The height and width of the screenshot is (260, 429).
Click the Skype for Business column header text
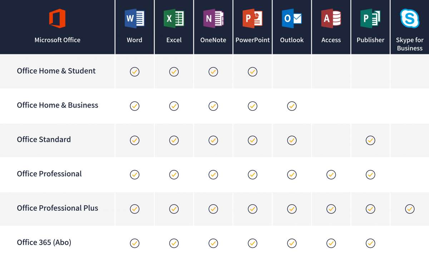coord(410,44)
